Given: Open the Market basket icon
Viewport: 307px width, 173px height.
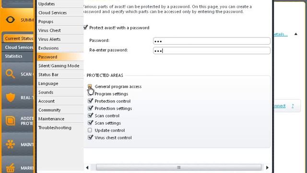Looking at the screenshot, I should [x=10, y=168].
